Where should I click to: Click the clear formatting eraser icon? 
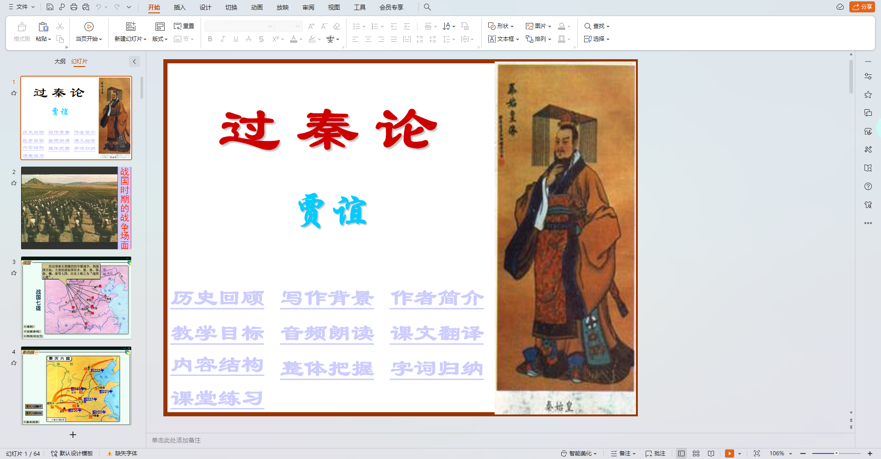click(x=337, y=26)
